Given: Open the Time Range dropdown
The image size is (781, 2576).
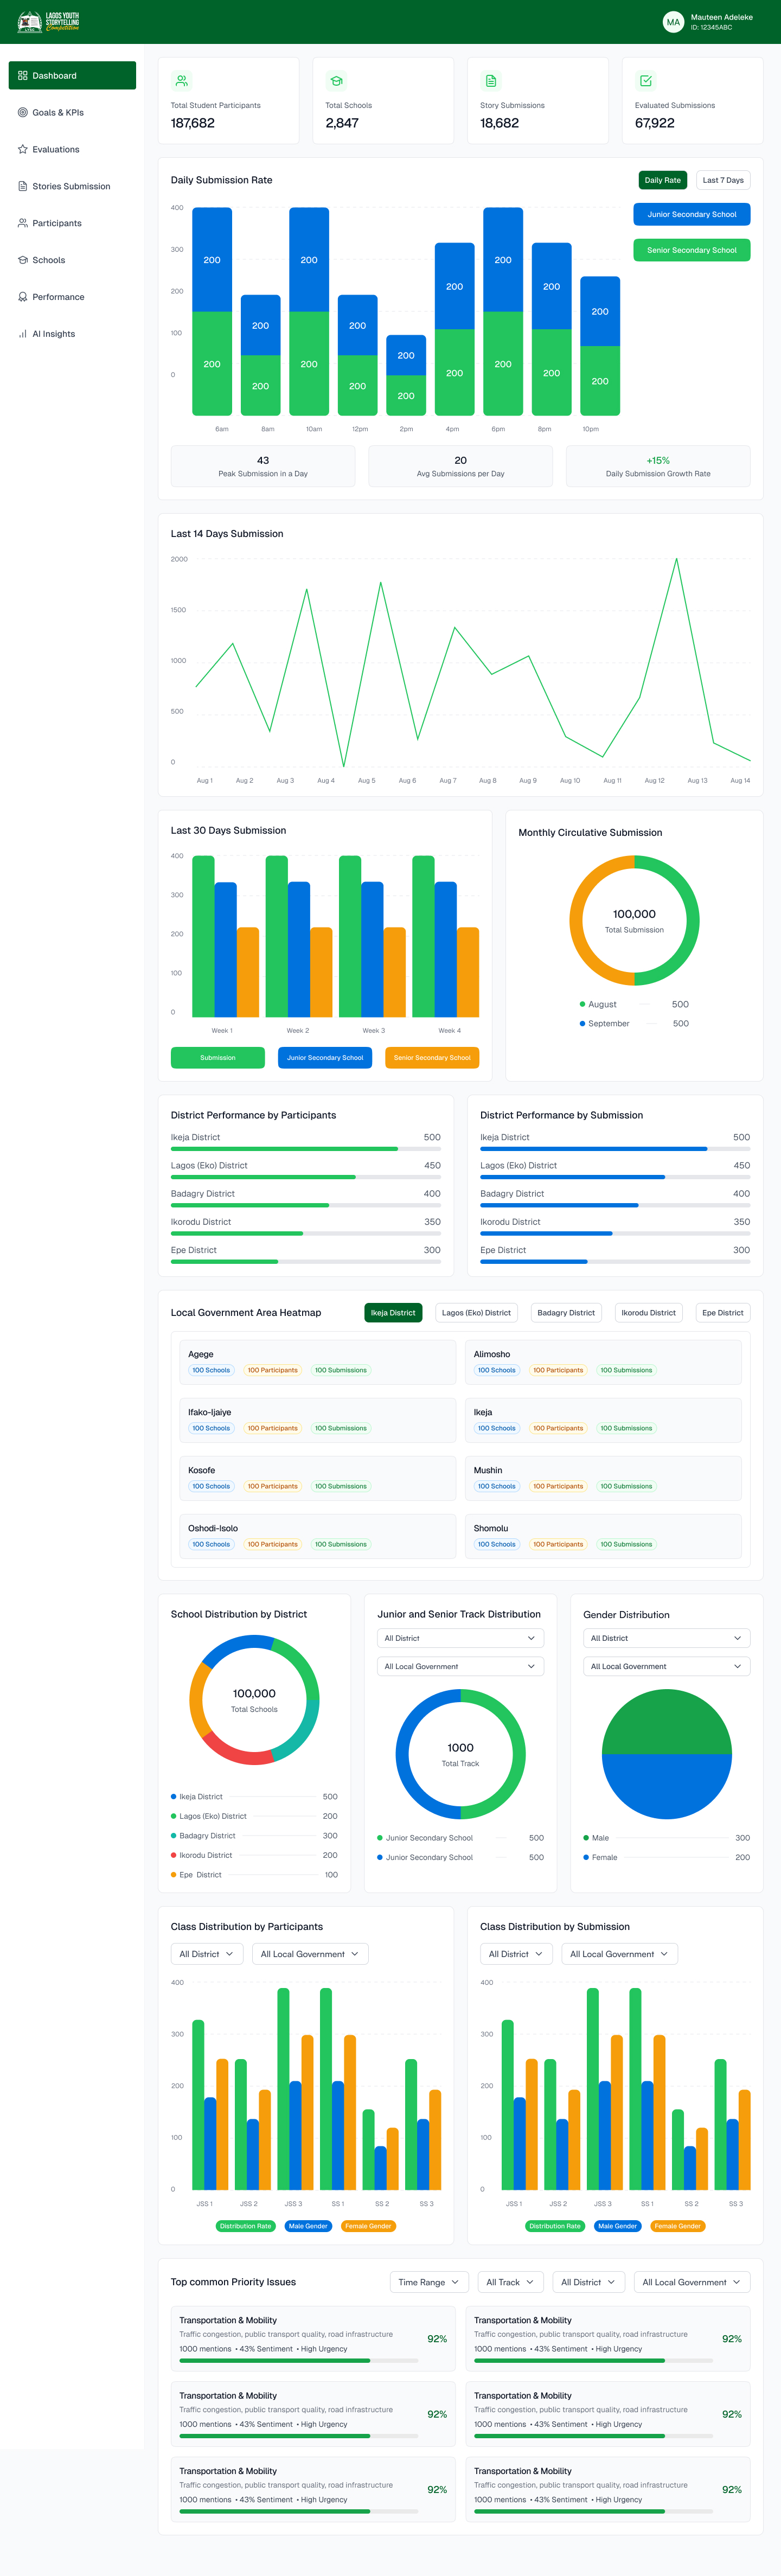Looking at the screenshot, I should [428, 2282].
